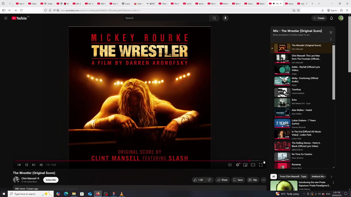
Task: Seek on the video progress bar
Action: click(140, 161)
